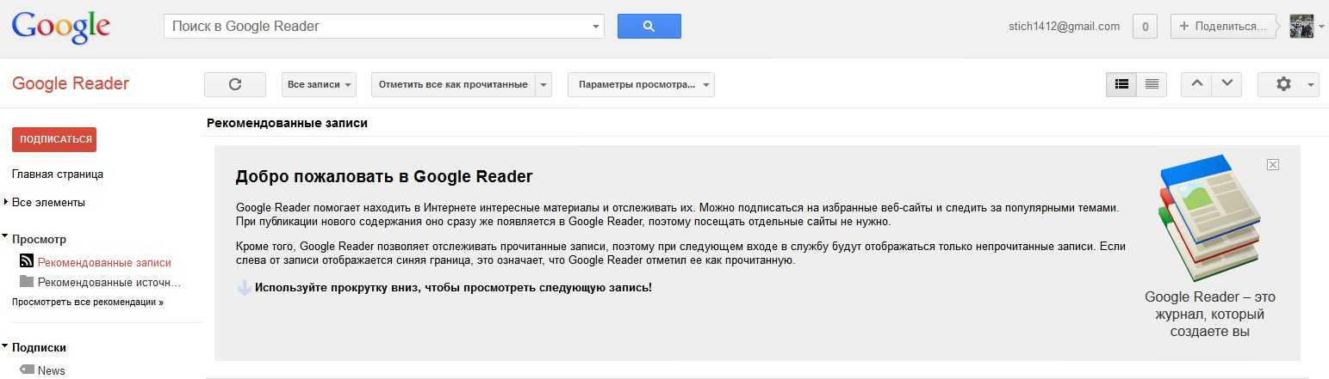Open the notifications counter box
Image resolution: width=1329 pixels, height=379 pixels.
point(1144,27)
